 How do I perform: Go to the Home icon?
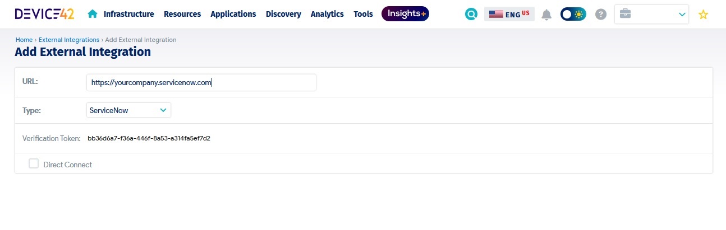click(x=93, y=14)
